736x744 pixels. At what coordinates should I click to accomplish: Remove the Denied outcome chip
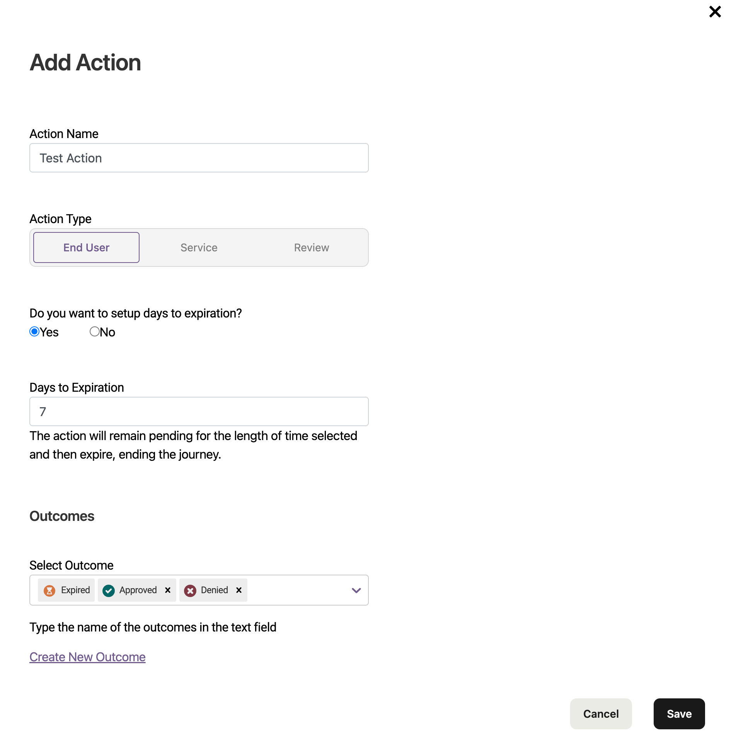[239, 590]
